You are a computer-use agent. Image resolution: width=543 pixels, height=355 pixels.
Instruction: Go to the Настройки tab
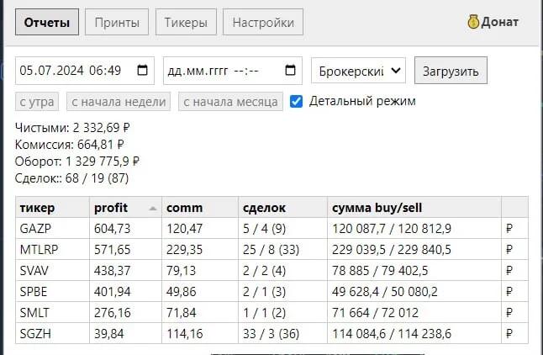click(x=263, y=22)
